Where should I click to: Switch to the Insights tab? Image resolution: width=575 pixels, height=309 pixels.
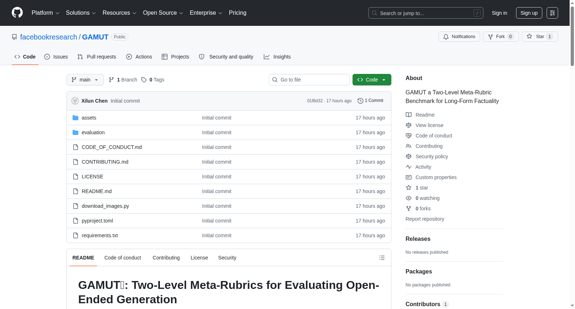277,57
